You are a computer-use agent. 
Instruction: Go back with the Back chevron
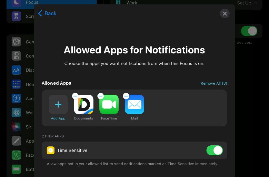coord(47,13)
